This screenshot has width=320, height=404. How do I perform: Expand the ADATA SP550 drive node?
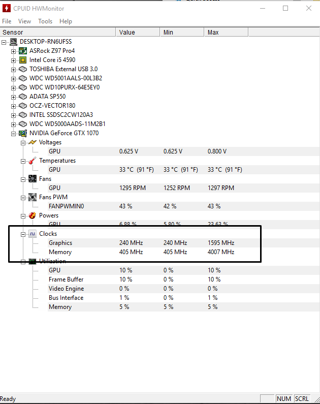pyautogui.click(x=14, y=97)
